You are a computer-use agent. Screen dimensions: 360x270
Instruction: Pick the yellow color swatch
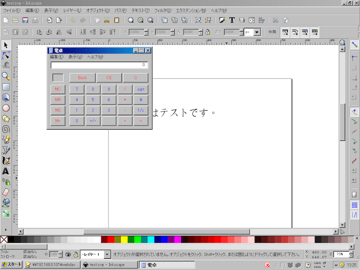[x=124, y=239]
